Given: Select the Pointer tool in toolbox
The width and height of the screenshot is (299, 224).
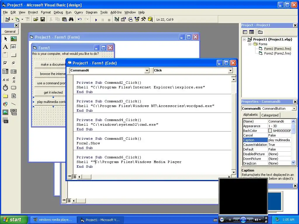Looking at the screenshot, I should (x=6, y=39).
